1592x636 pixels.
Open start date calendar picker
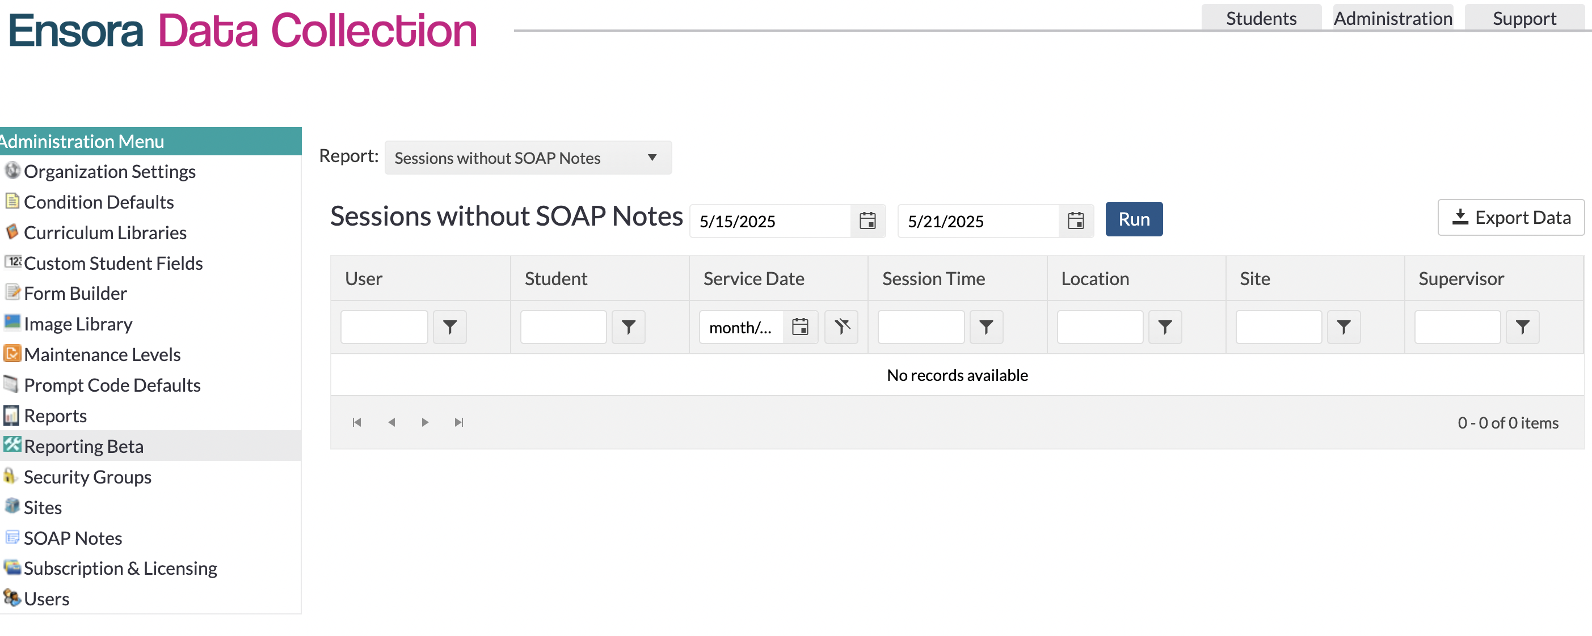pos(867,221)
